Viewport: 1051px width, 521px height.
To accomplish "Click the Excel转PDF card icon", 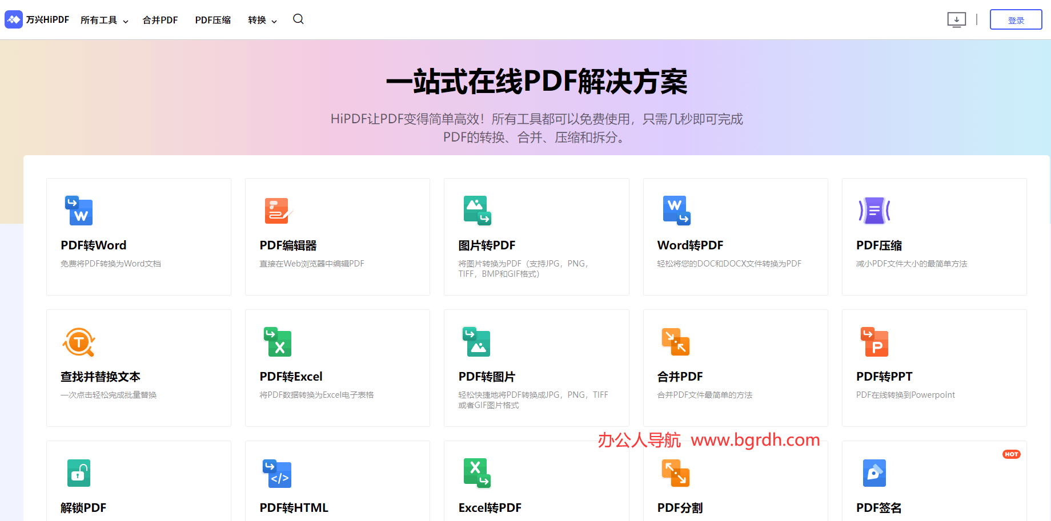I will point(478,473).
